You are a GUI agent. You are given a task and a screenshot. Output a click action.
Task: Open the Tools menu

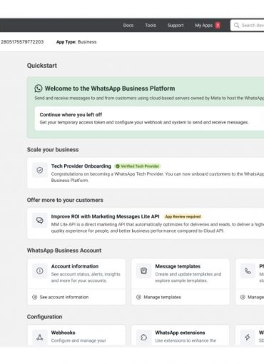(151, 25)
